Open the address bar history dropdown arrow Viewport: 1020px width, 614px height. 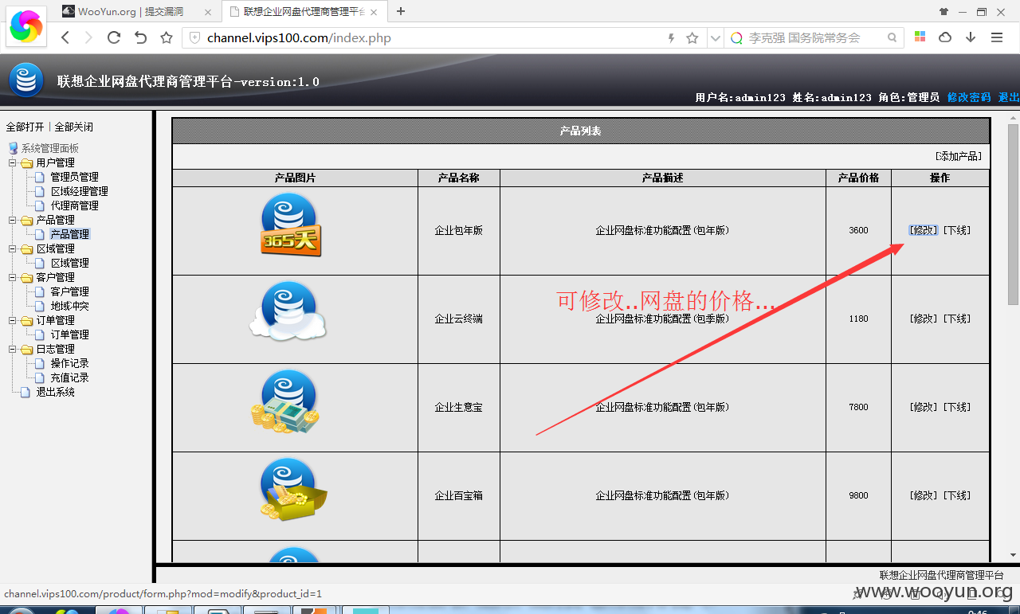715,37
